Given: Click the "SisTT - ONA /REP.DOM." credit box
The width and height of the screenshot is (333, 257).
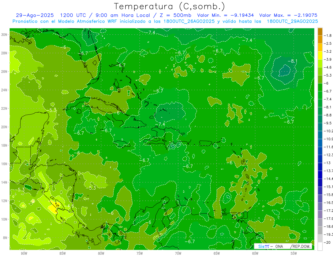Looking at the screenshot, I should [x=283, y=246].
